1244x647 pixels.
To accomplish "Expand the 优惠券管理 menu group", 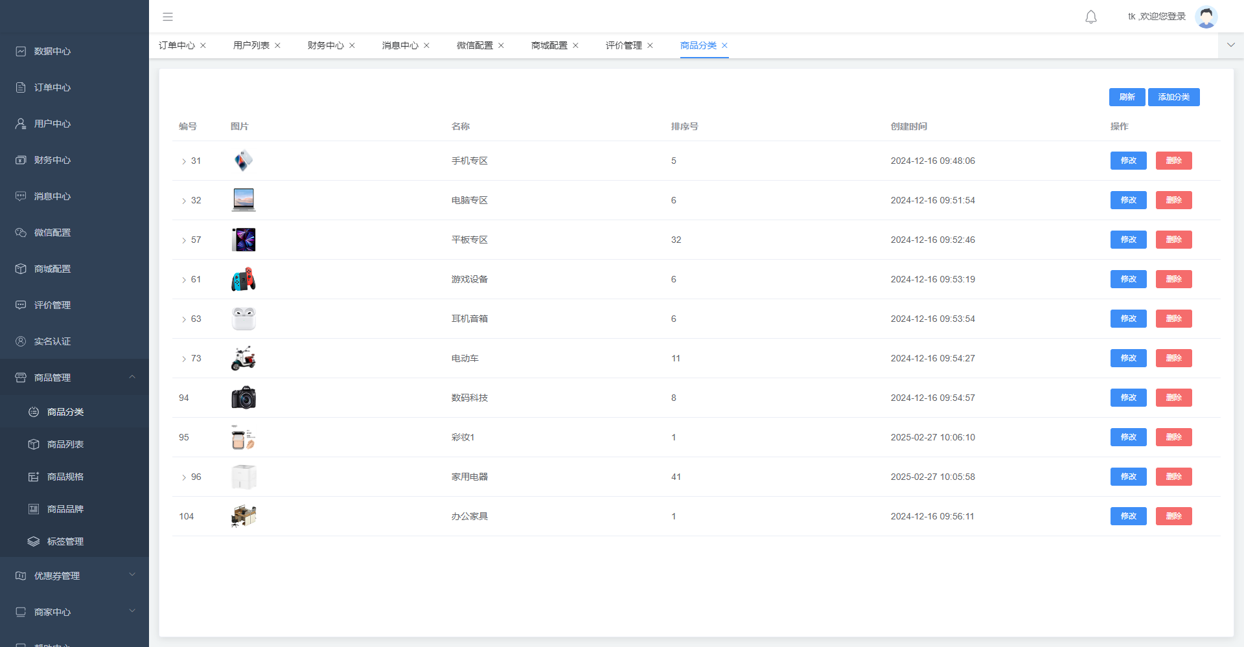I will [132, 575].
